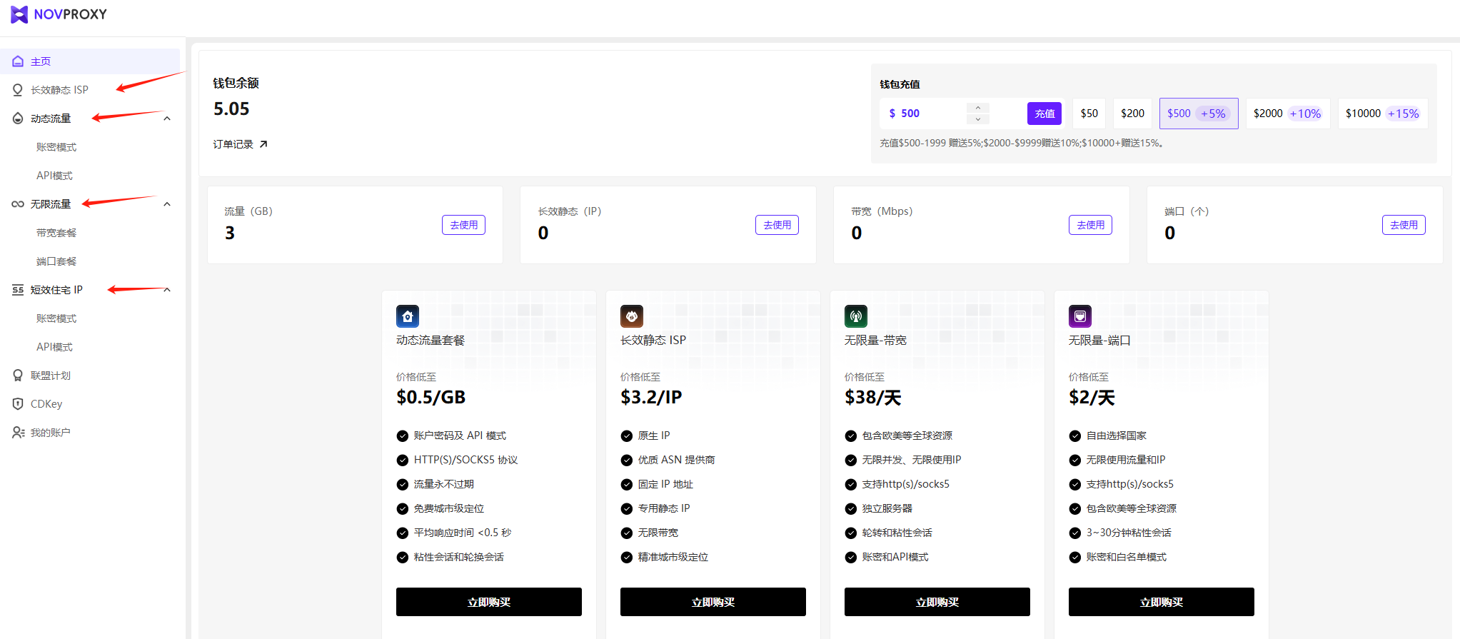Click the wallet balance value 5.05

coord(231,109)
